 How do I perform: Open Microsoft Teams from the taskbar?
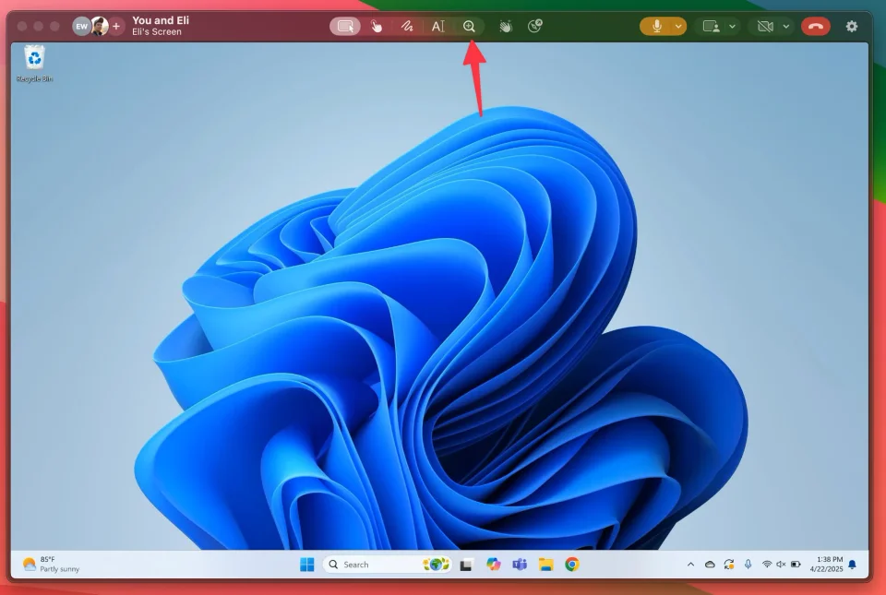[520, 564]
